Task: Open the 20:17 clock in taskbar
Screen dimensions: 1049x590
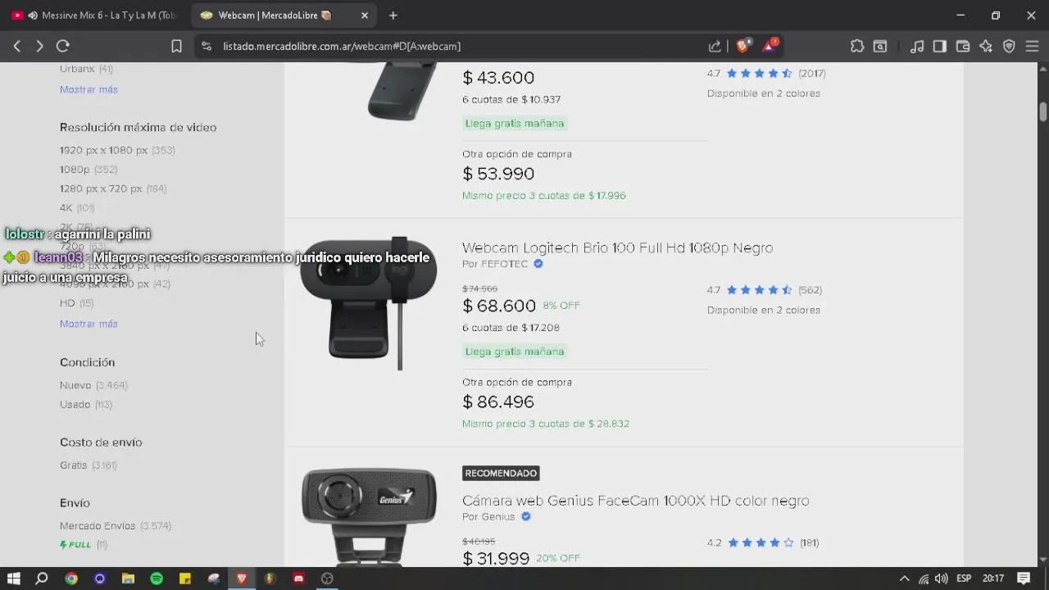Action: (x=993, y=579)
